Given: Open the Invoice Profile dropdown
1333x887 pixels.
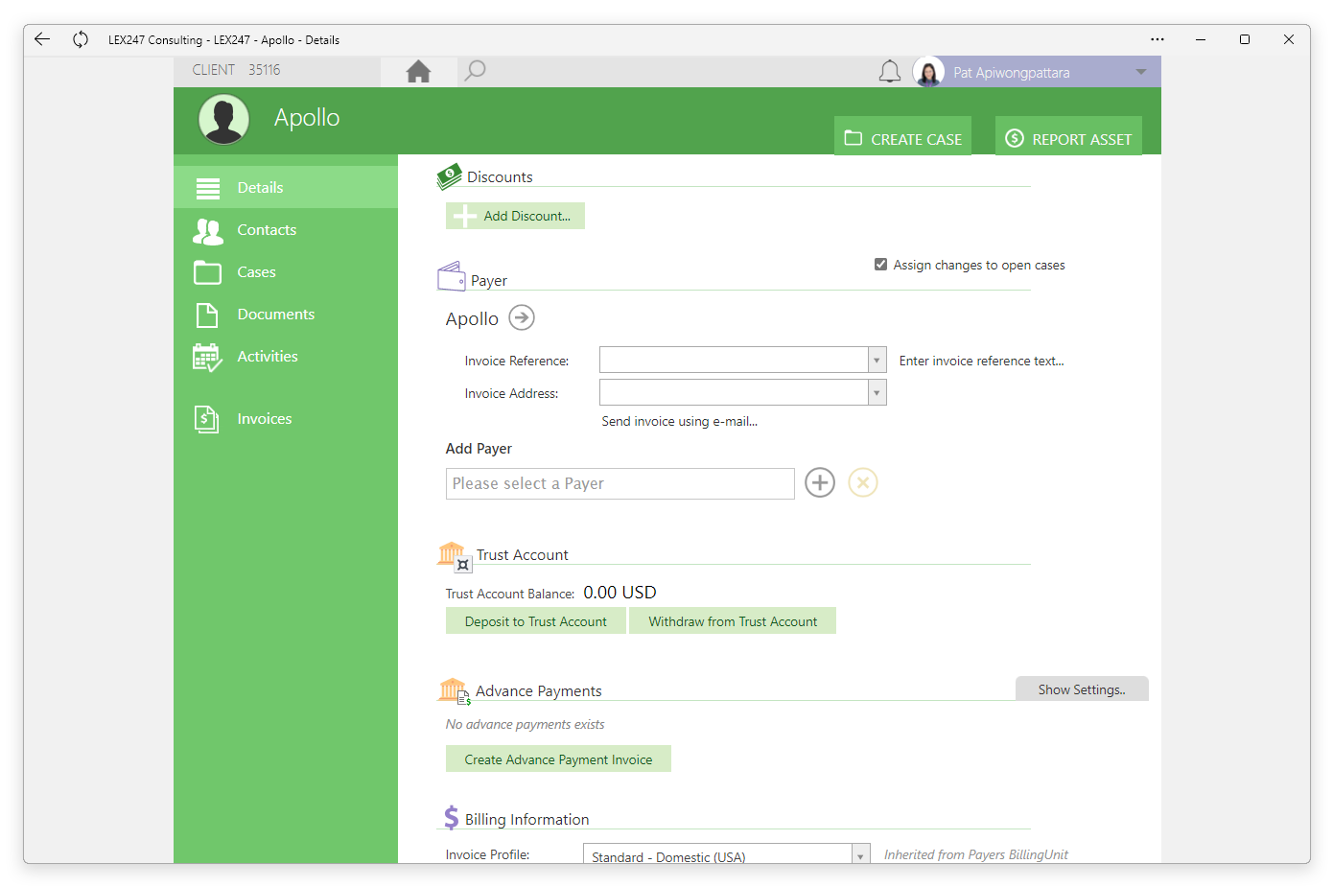Looking at the screenshot, I should [x=726, y=854].
